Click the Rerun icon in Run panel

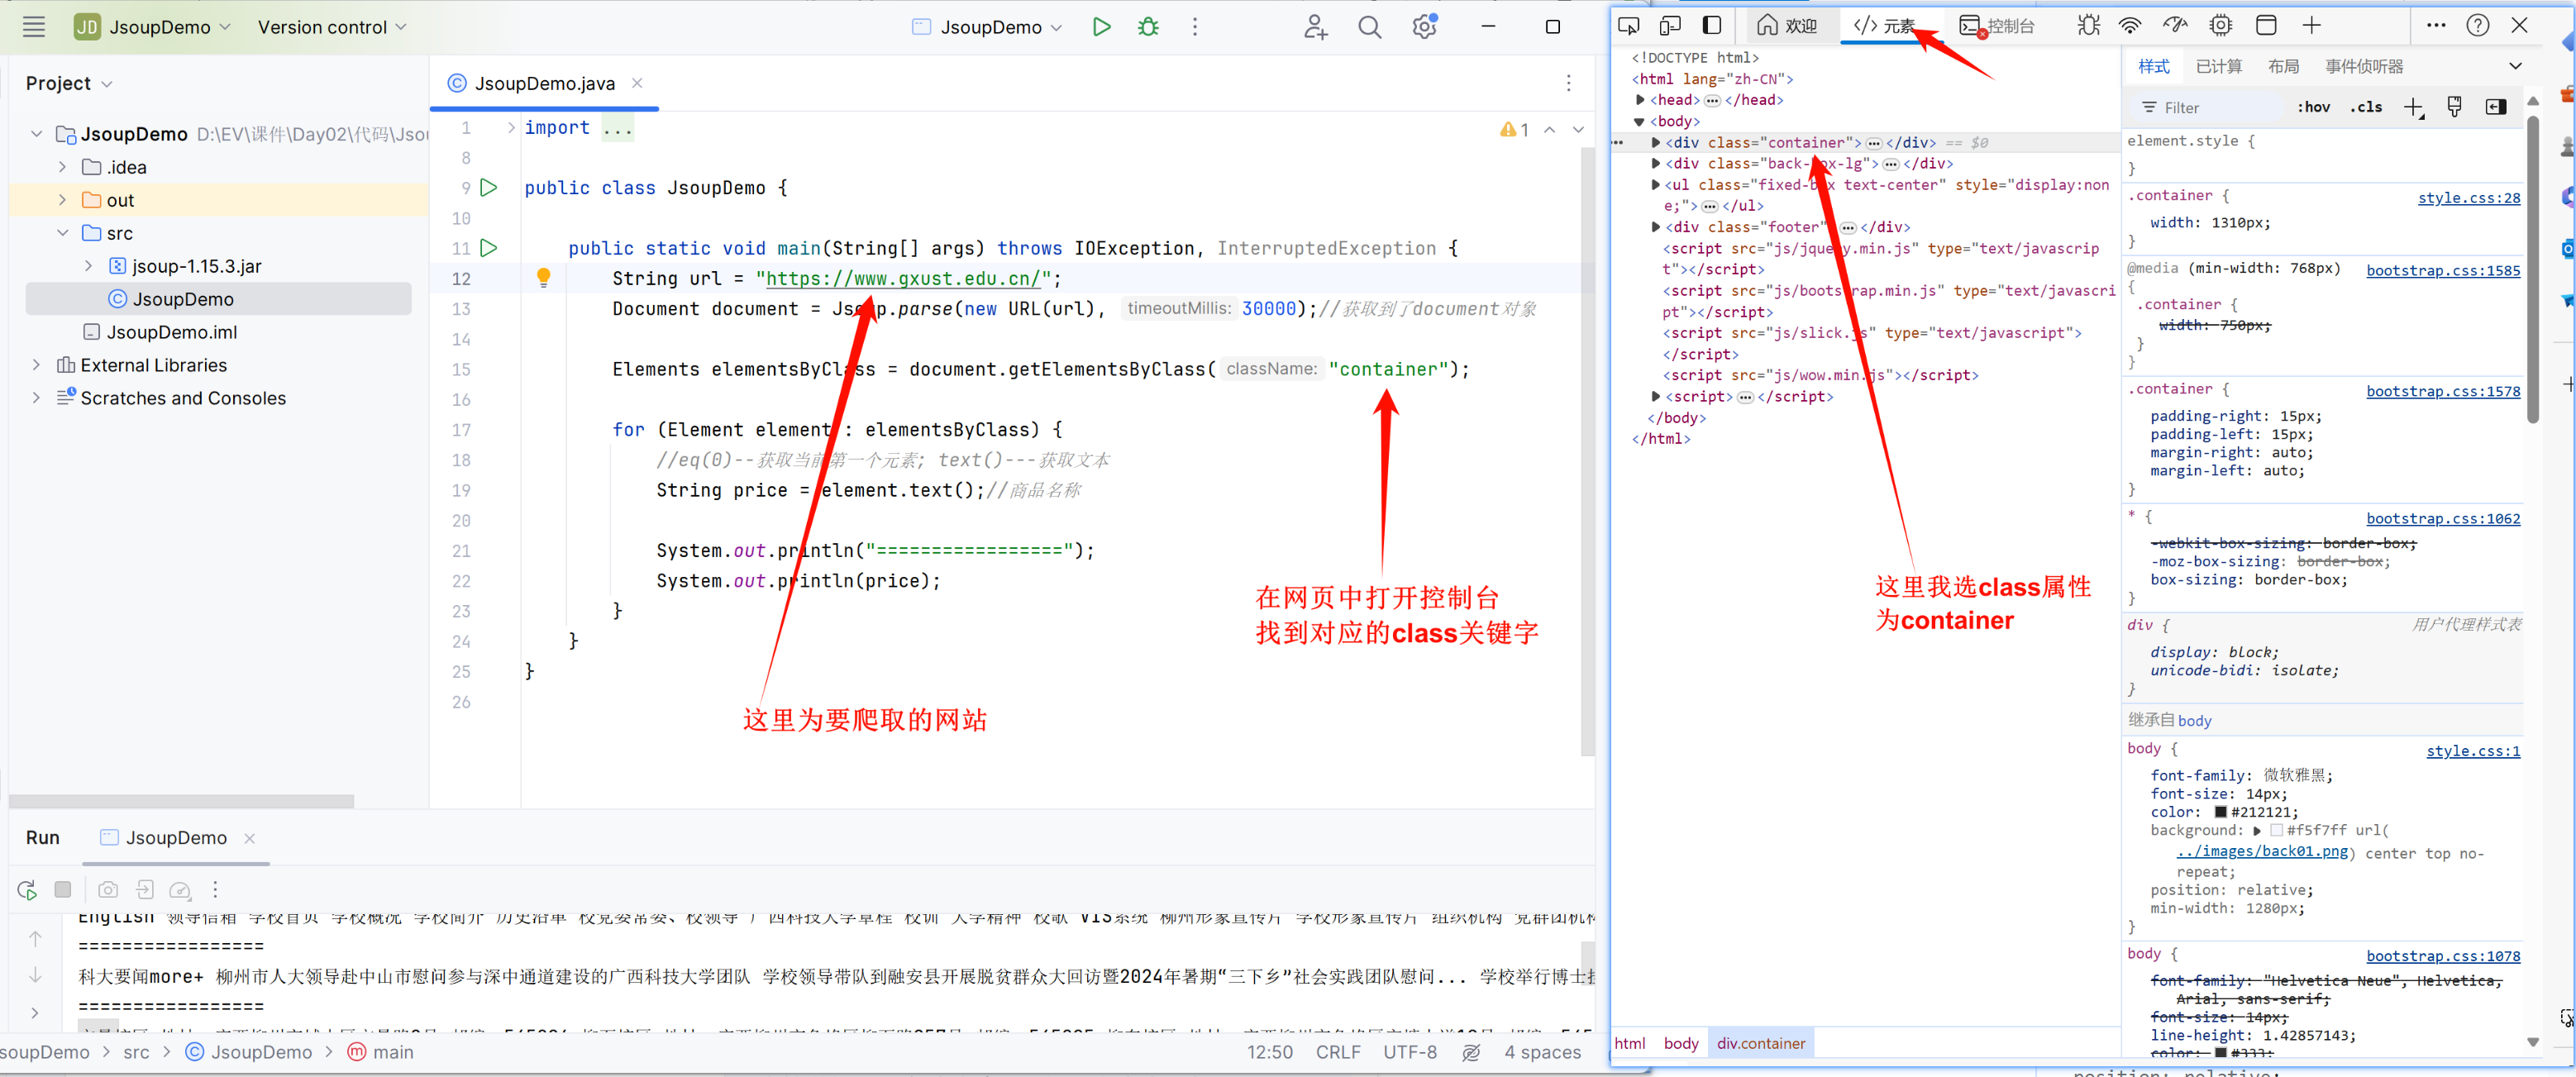click(27, 889)
